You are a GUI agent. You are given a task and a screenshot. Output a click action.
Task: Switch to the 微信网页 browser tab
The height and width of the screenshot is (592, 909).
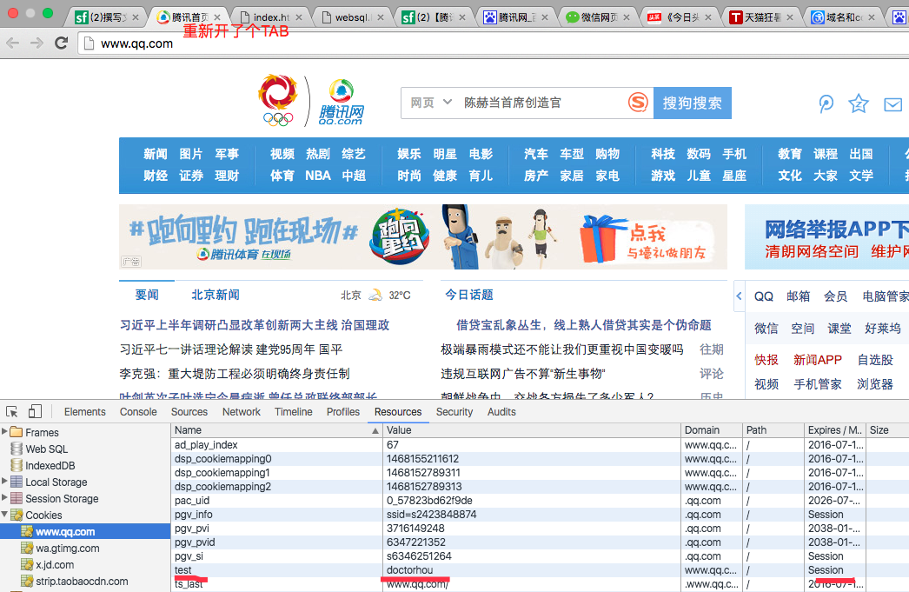(597, 17)
